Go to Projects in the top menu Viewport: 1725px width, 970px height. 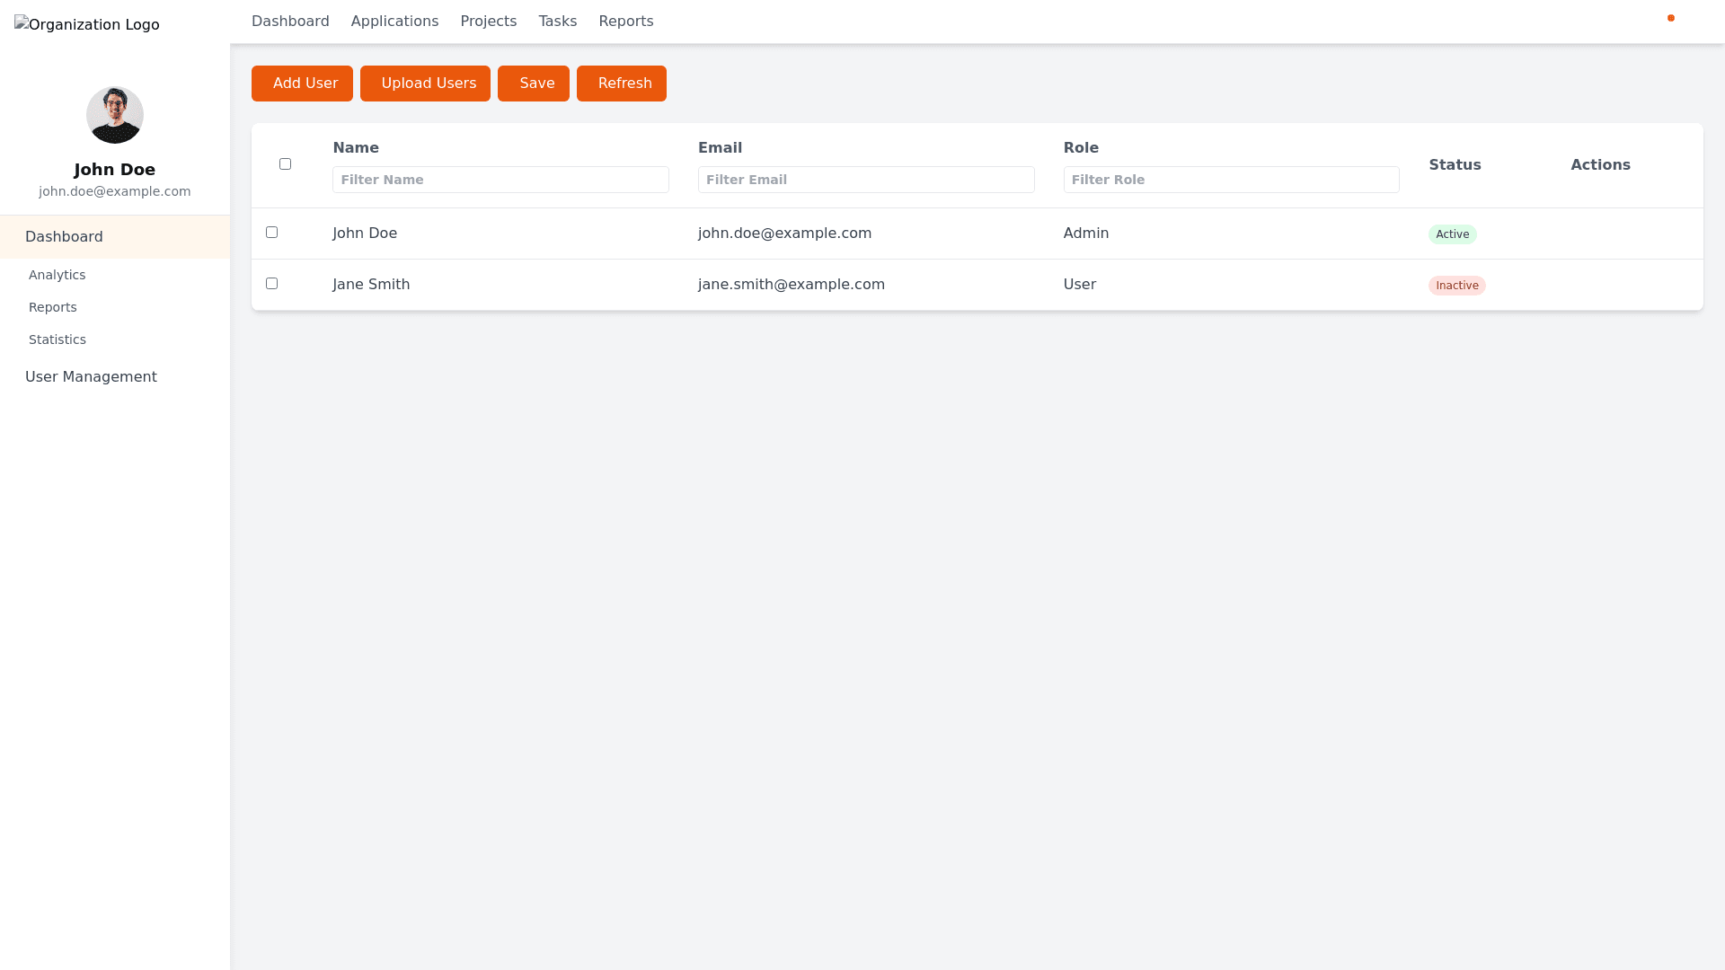click(488, 21)
